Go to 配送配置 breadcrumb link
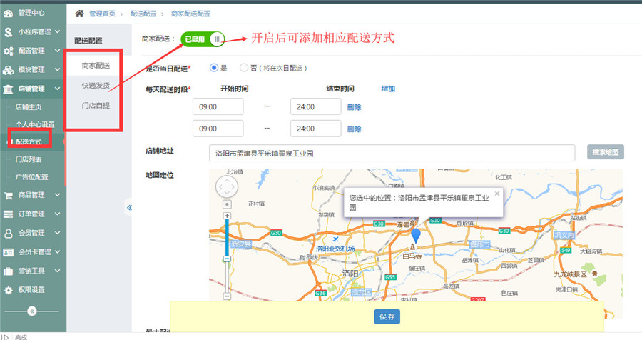 point(143,14)
